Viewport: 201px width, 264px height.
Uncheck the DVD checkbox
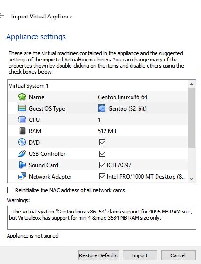tap(102, 142)
